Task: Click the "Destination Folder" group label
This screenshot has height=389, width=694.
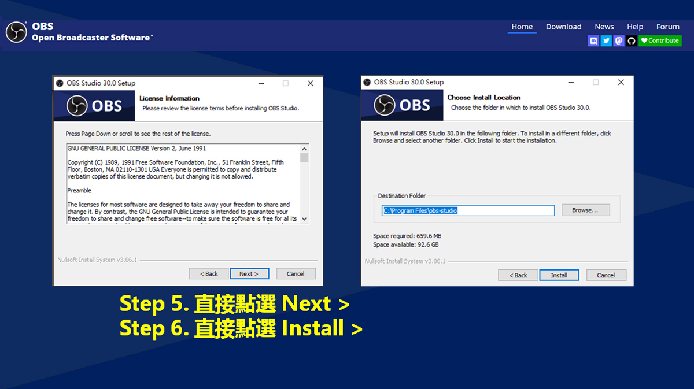Action: [402, 196]
